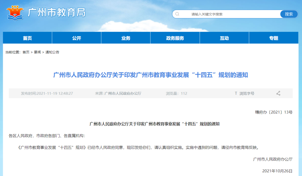Select 政务服务 from the navigation bar
Viewport: 302px width, 176px height.
tap(175, 38)
